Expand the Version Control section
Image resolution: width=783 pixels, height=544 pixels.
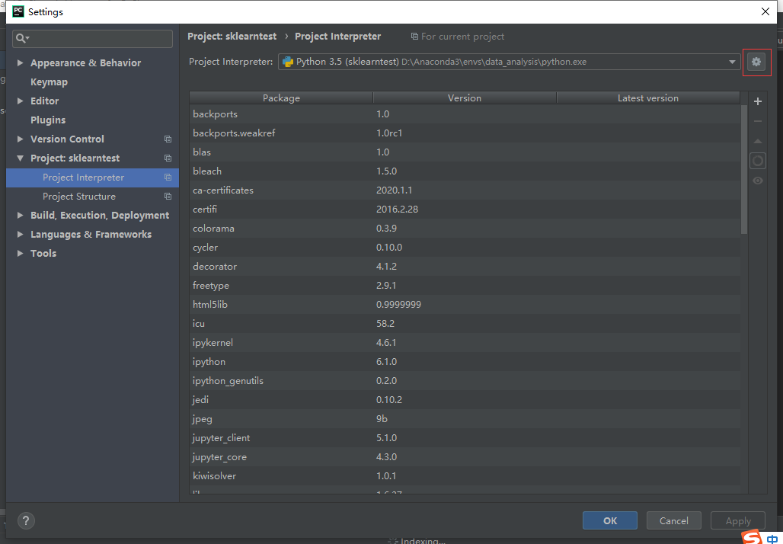tap(20, 139)
